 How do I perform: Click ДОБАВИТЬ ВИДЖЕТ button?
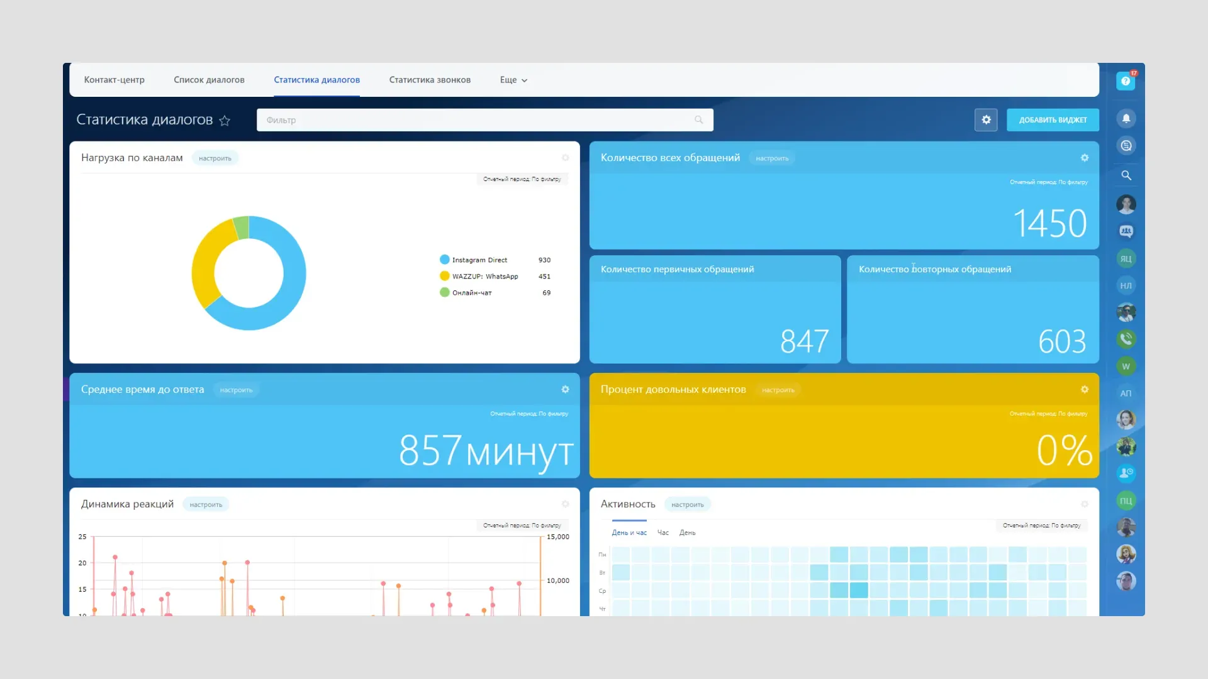(1053, 119)
